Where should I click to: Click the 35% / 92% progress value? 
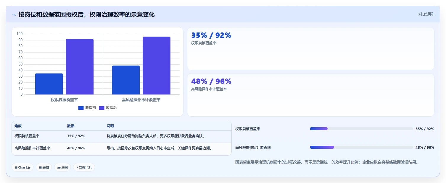pos(425,129)
